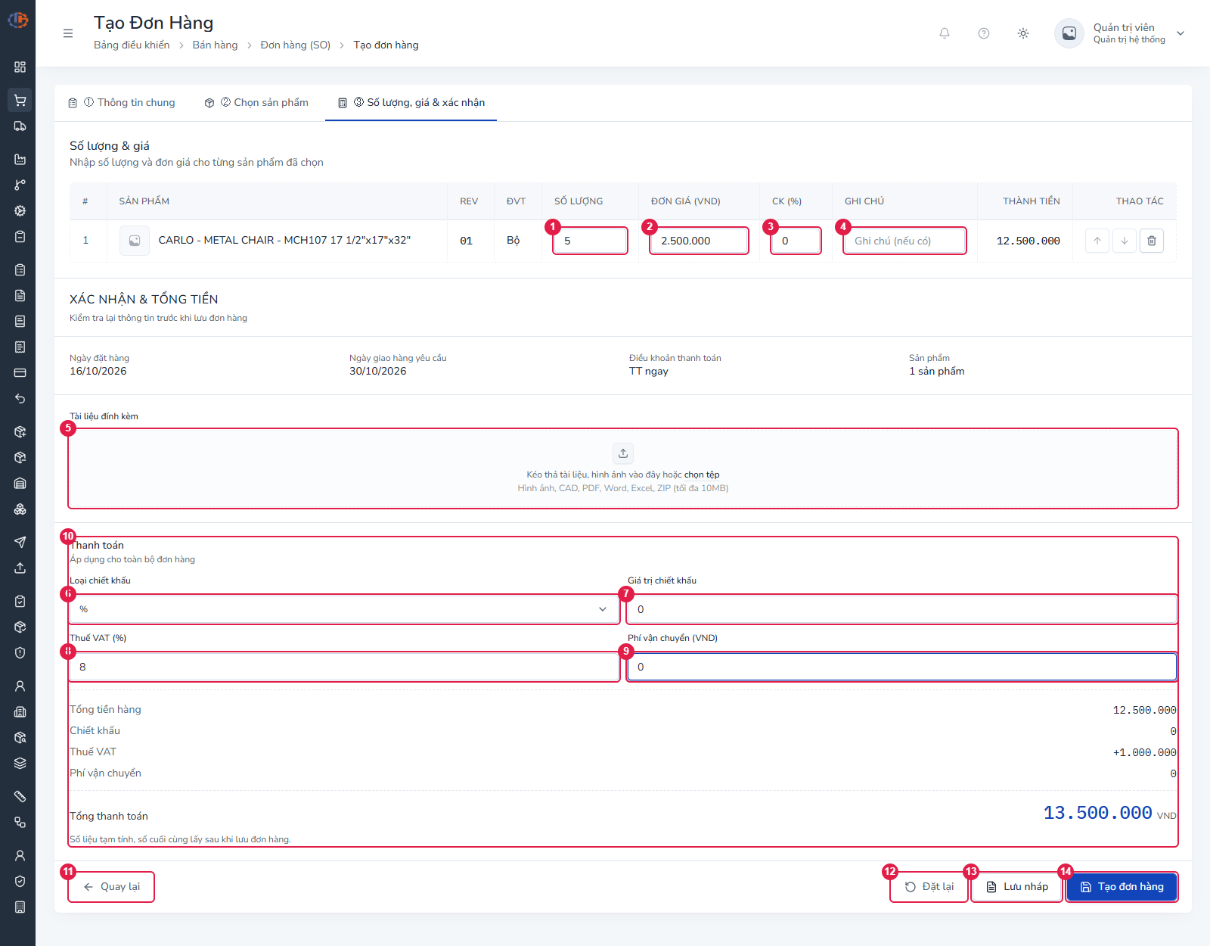Click the shopping cart sidebar icon
1210x946 pixels.
[x=20, y=101]
